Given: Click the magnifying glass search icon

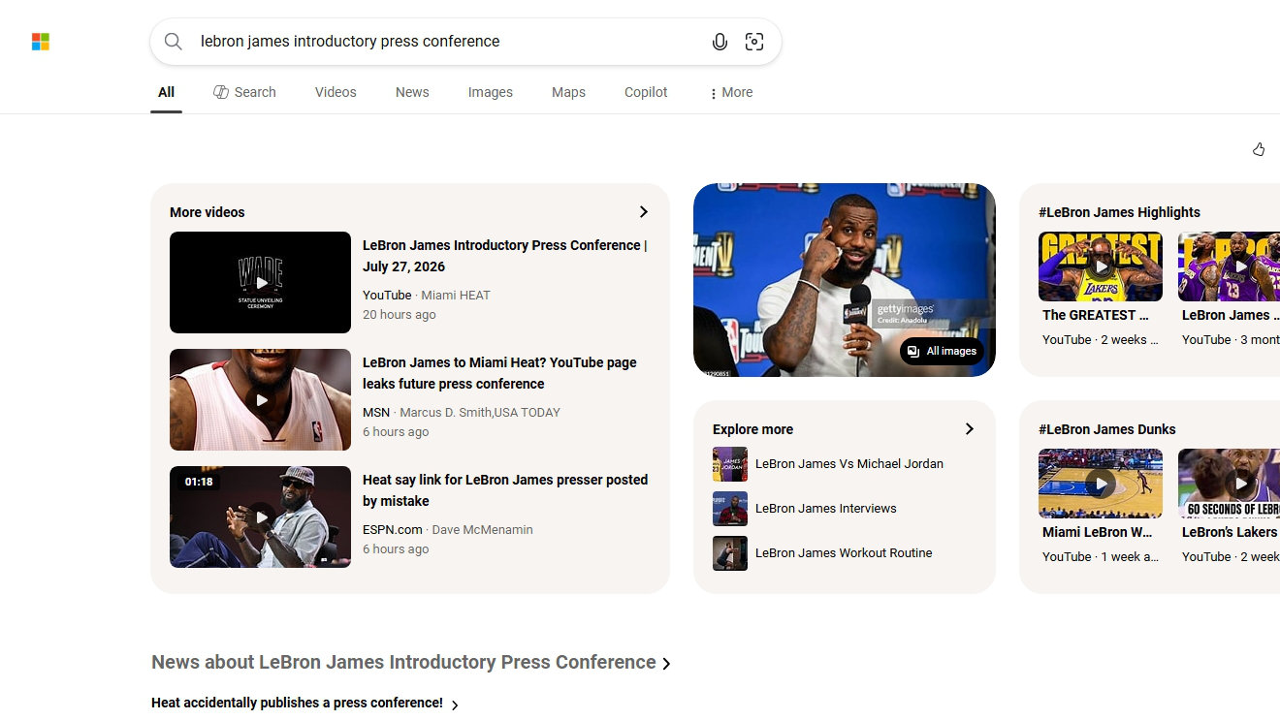Looking at the screenshot, I should (x=174, y=42).
